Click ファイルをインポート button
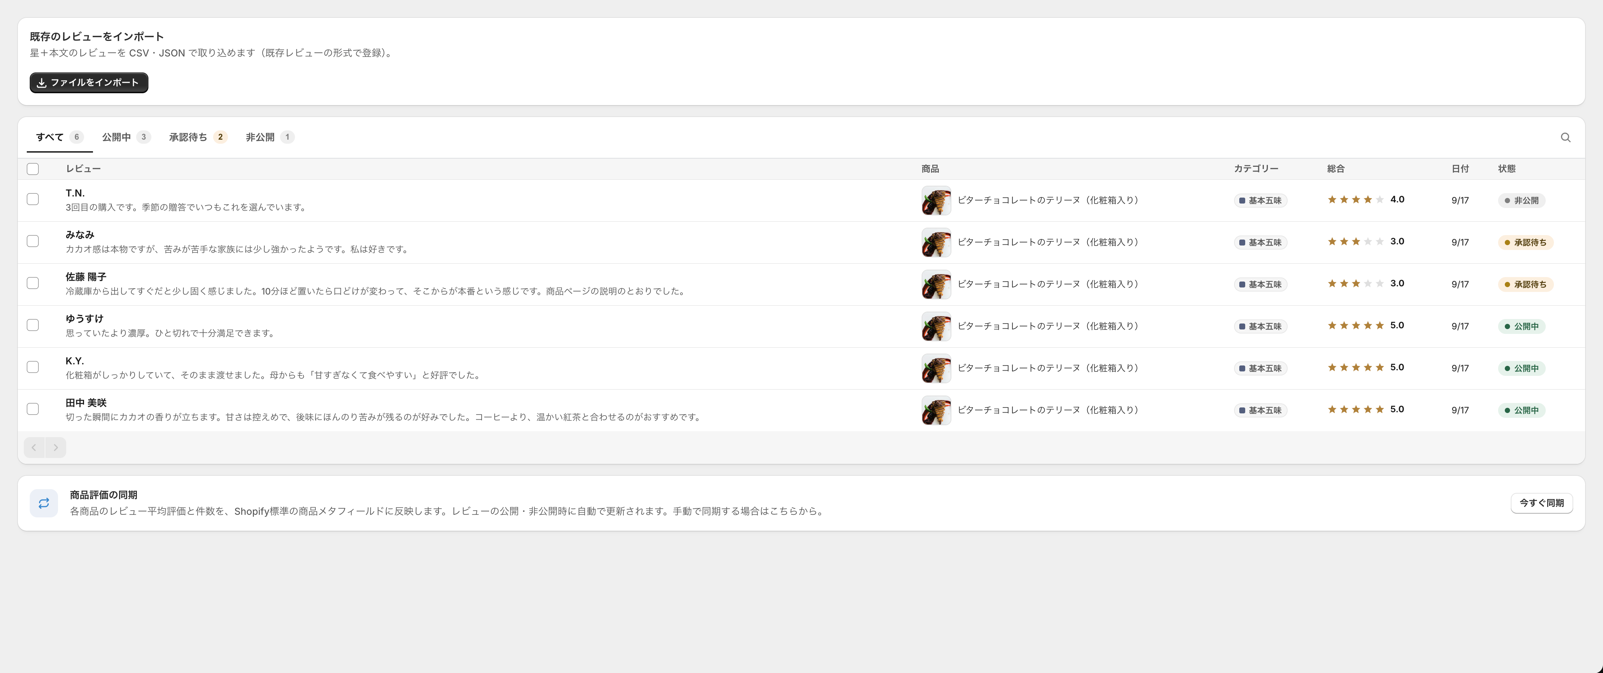 point(89,83)
